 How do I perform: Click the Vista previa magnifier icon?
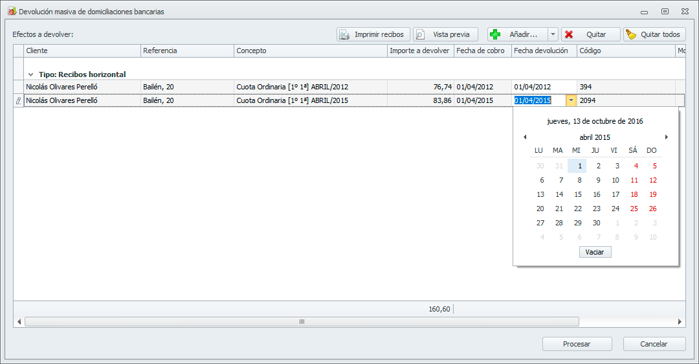(x=420, y=34)
